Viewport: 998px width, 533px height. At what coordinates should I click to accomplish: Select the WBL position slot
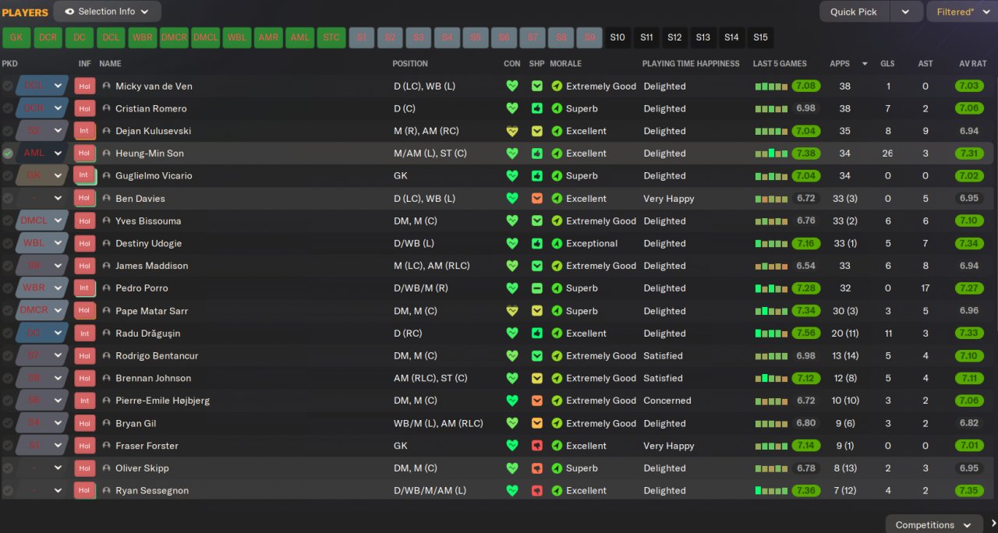point(237,37)
